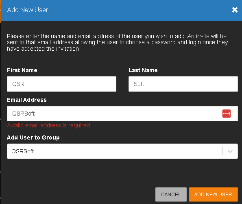This screenshot has height=204, width=242.
Task: Select the Last Name label
Action: coord(143,70)
